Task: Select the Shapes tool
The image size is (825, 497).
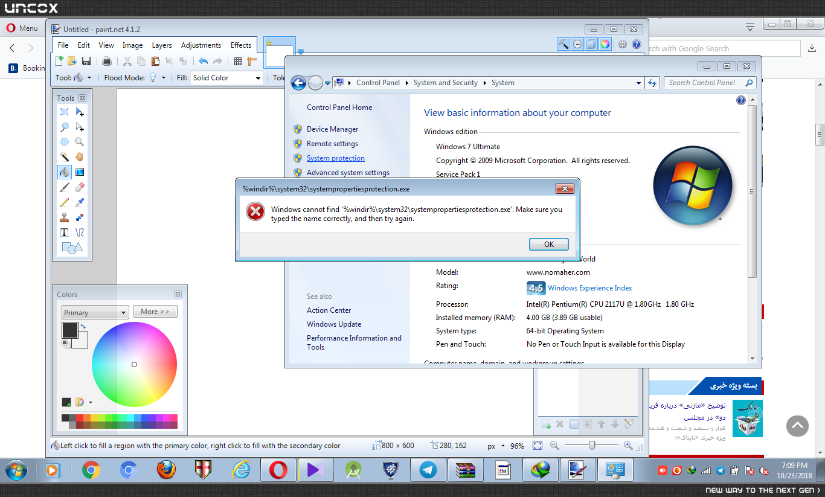Action: 72,248
